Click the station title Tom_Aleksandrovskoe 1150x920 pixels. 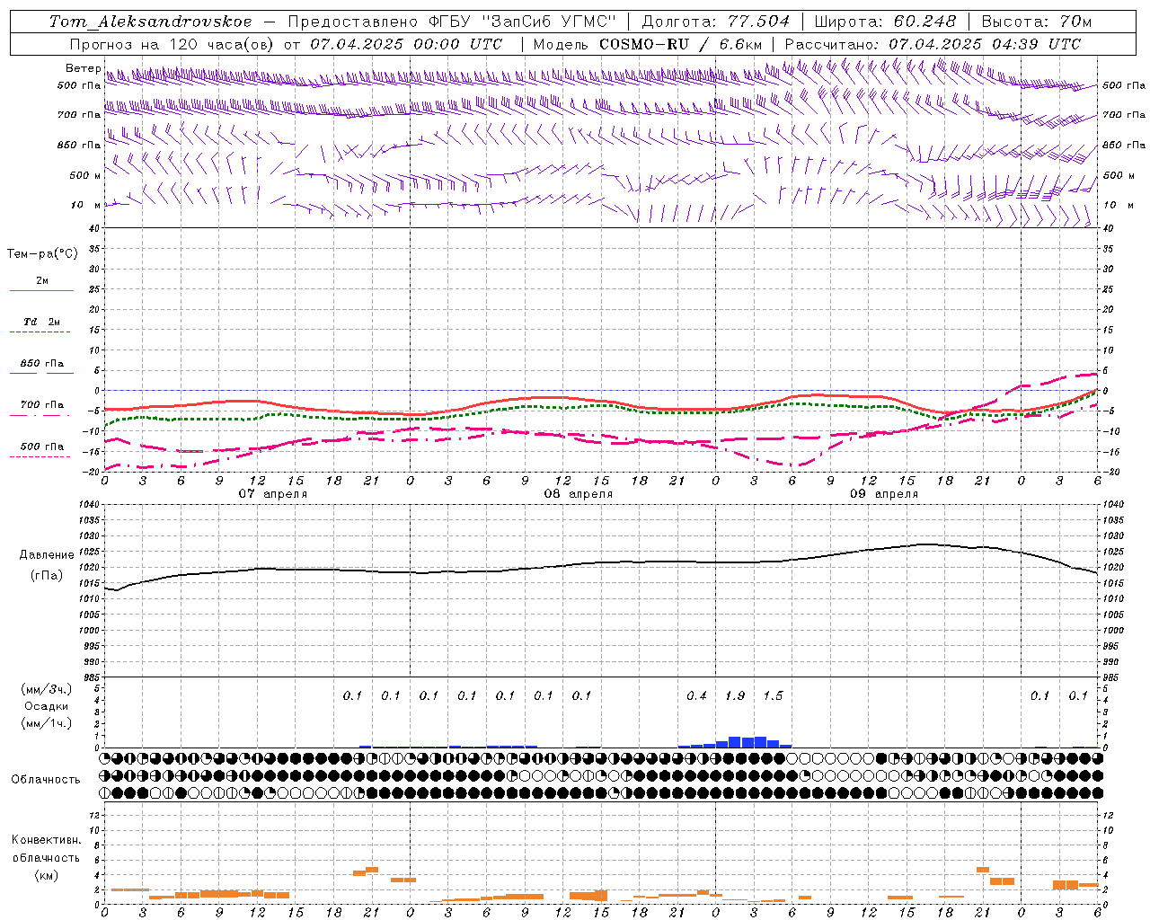pos(150,22)
